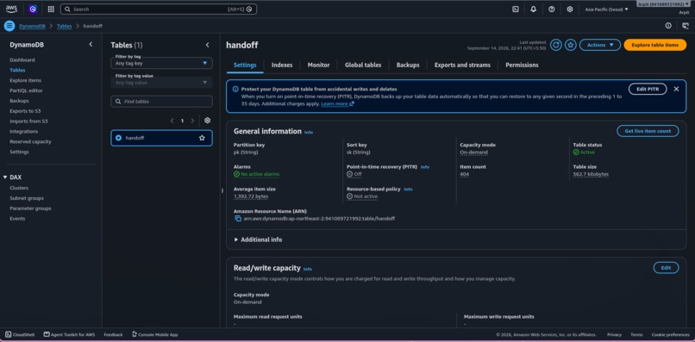Open Parameter groups in sidebar
Viewport: 695px width, 342px height.
(x=30, y=208)
